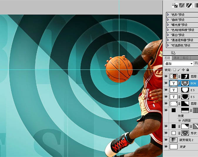This screenshot has height=157, width=198.
Task: Click chain link icon on BON layer
Action: coord(179,83)
